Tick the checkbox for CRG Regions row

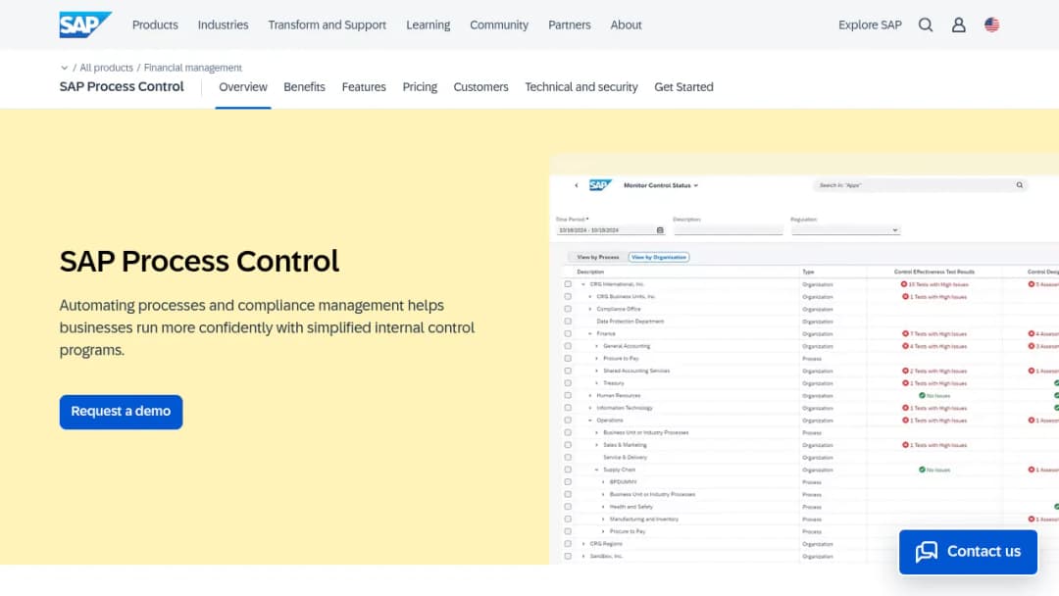click(568, 544)
